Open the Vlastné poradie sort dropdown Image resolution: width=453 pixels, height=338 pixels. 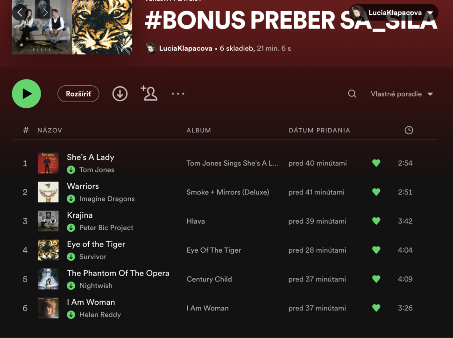pyautogui.click(x=402, y=94)
